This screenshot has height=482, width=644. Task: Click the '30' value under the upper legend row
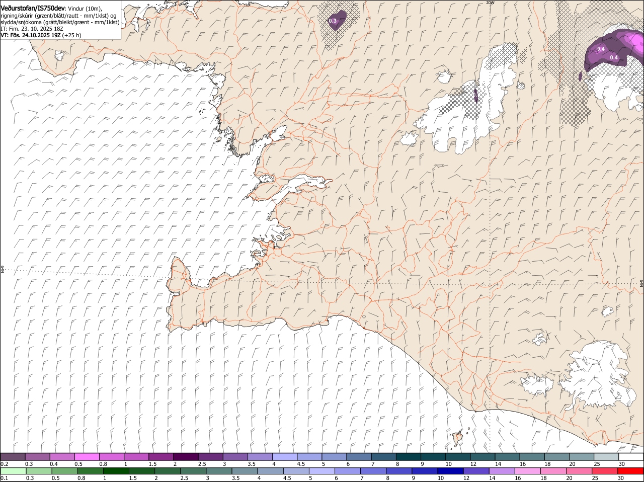pyautogui.click(x=622, y=464)
